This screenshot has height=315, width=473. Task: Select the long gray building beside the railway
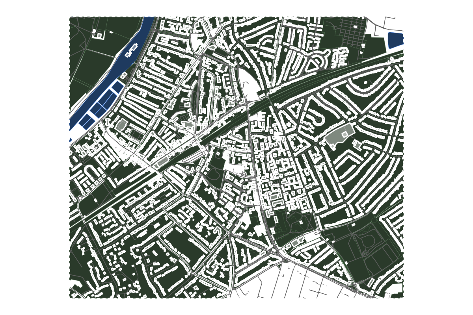coord(162,162)
